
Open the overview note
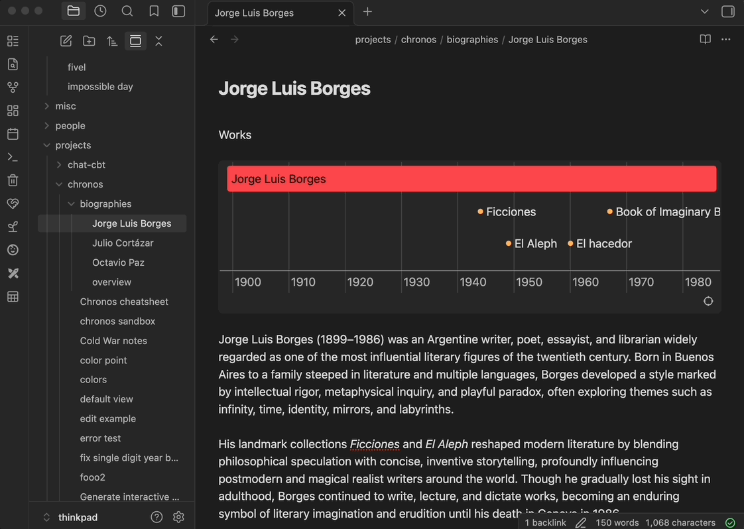tap(111, 282)
